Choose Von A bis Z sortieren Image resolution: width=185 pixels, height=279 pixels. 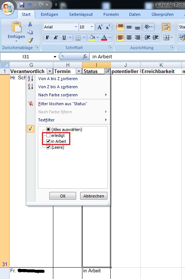68,79
